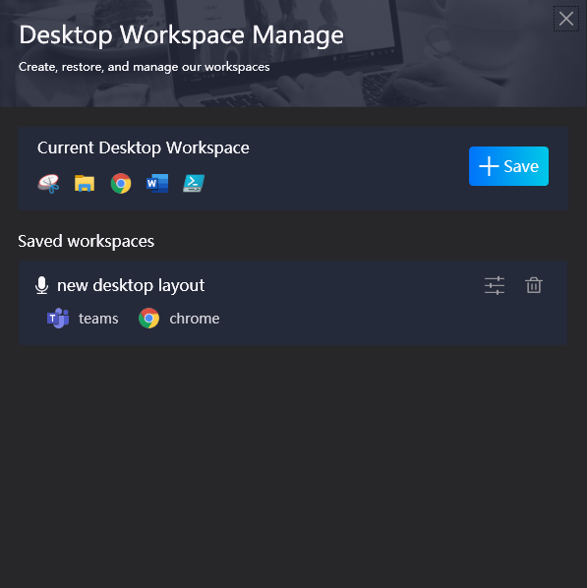Click the Snipping Tool icon in current workspace
Viewport: 587px width, 588px height.
coord(48,183)
